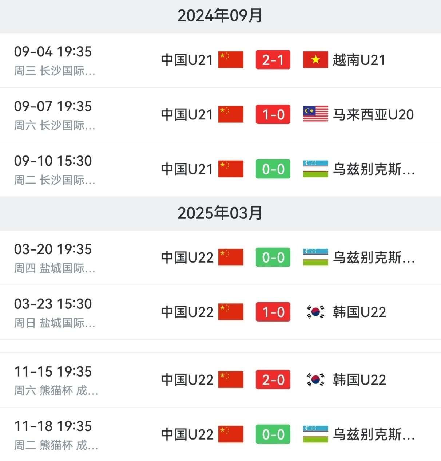
Task: Tap China flag in the 09-04 match
Action: coord(231,60)
